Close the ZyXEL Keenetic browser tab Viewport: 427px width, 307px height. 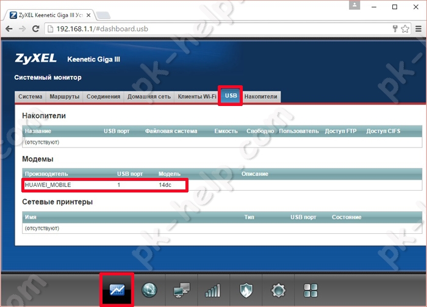coord(88,15)
